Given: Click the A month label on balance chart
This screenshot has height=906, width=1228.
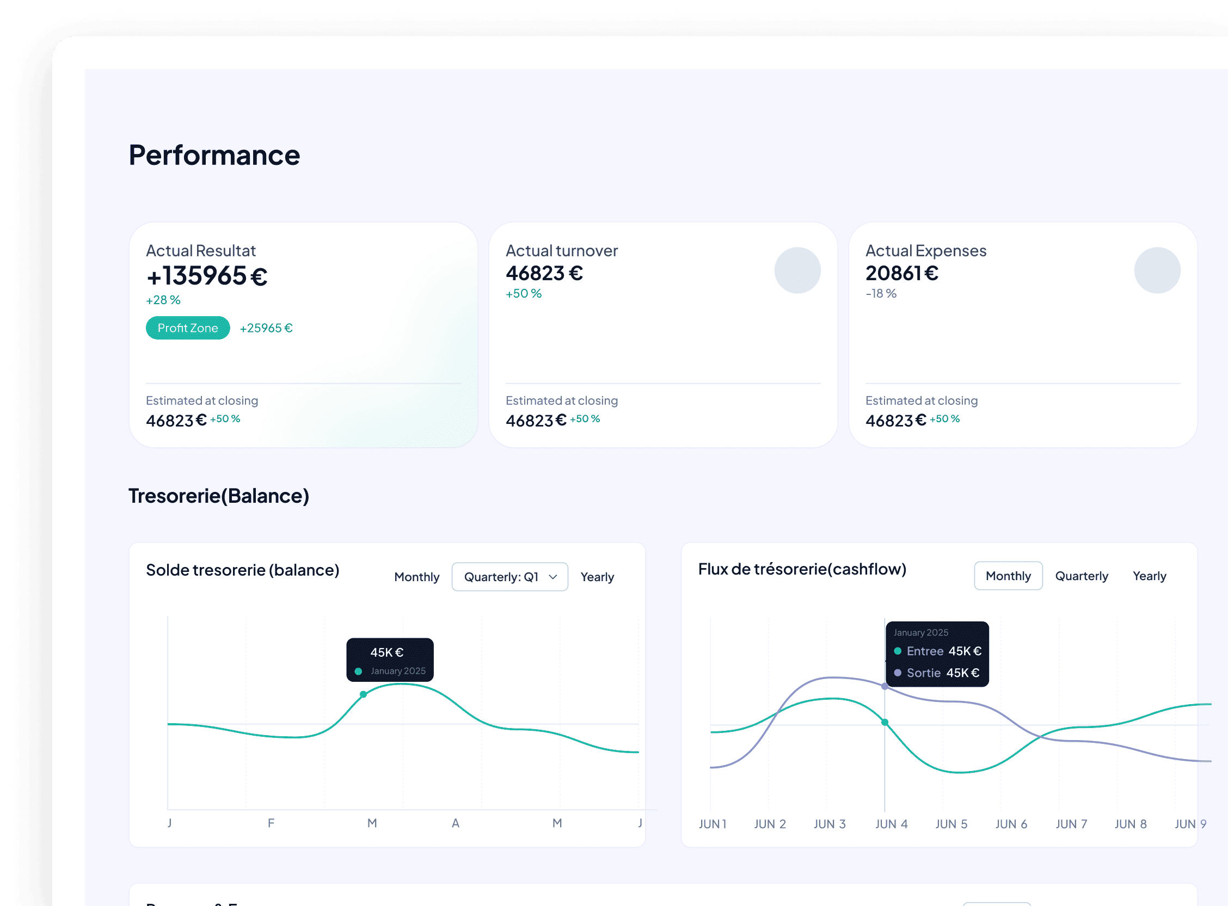Looking at the screenshot, I should [455, 823].
